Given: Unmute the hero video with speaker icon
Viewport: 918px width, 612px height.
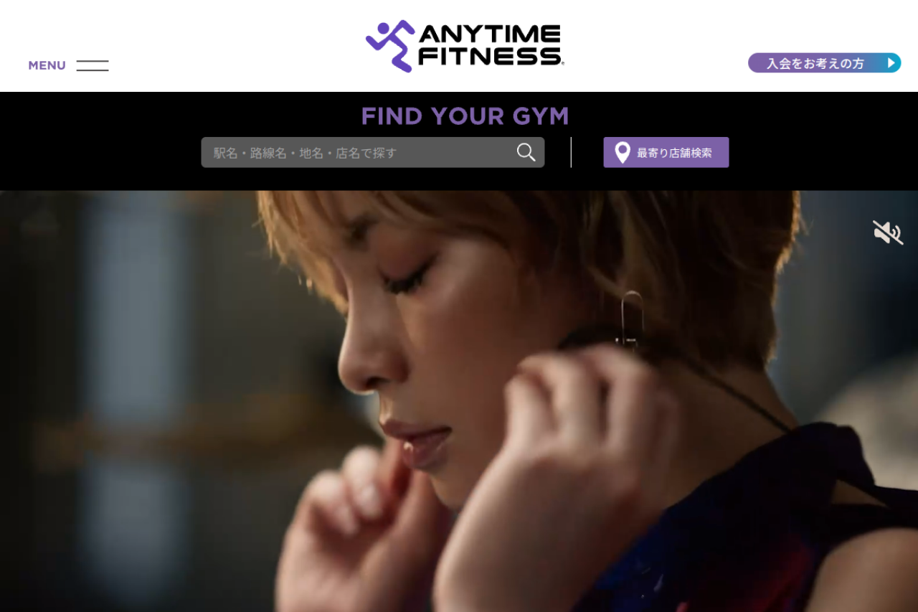Looking at the screenshot, I should click(887, 232).
